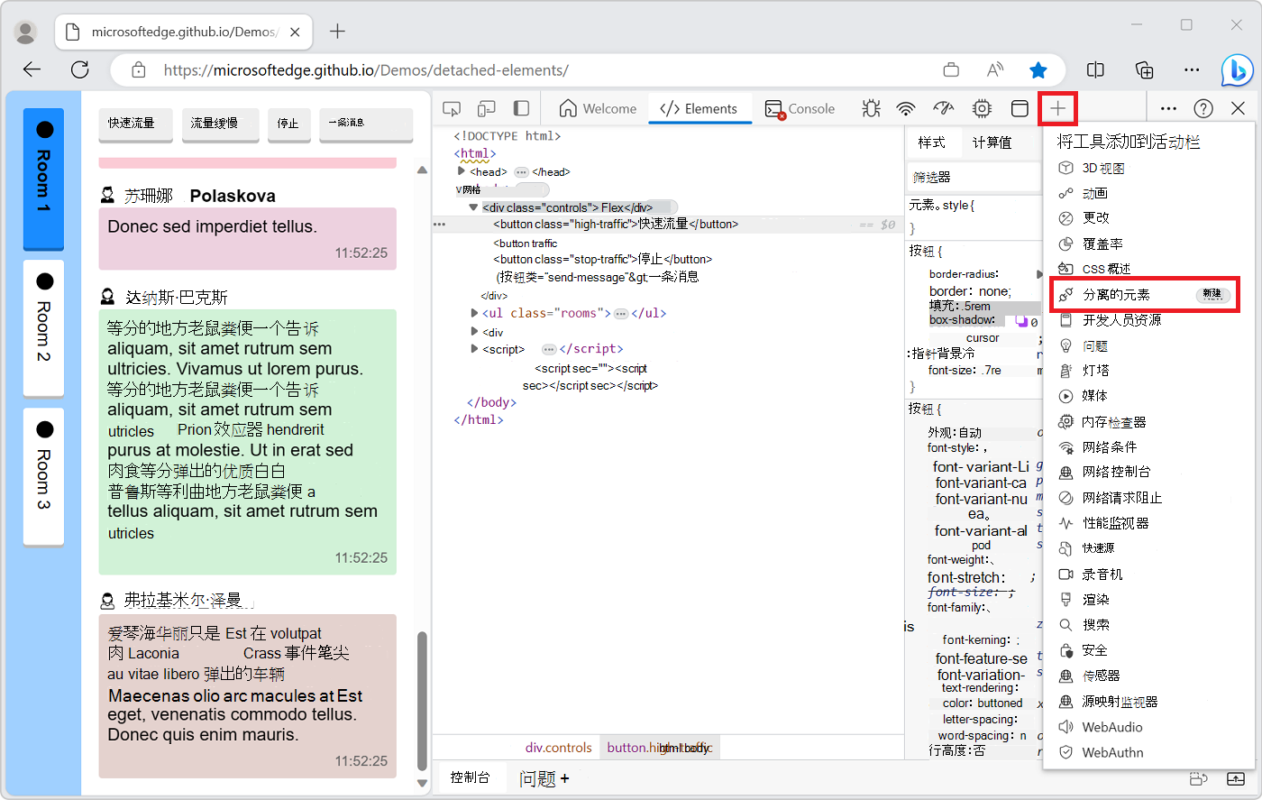Click the 一条消息 button
Image resolution: width=1262 pixels, height=800 pixels.
pos(366,124)
